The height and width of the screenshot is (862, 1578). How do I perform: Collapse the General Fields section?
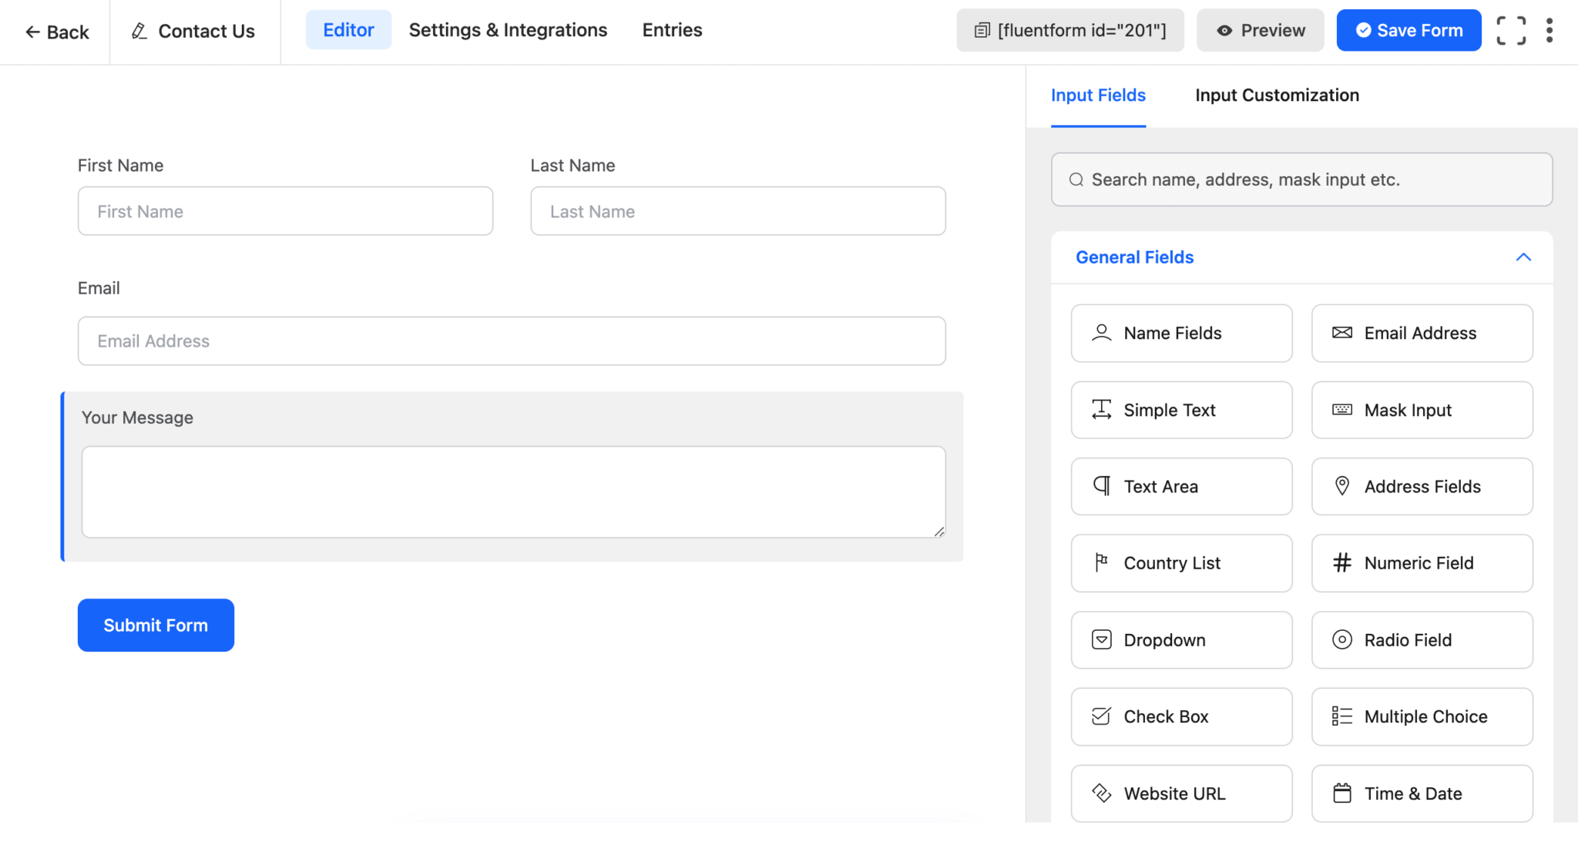[x=1523, y=257]
